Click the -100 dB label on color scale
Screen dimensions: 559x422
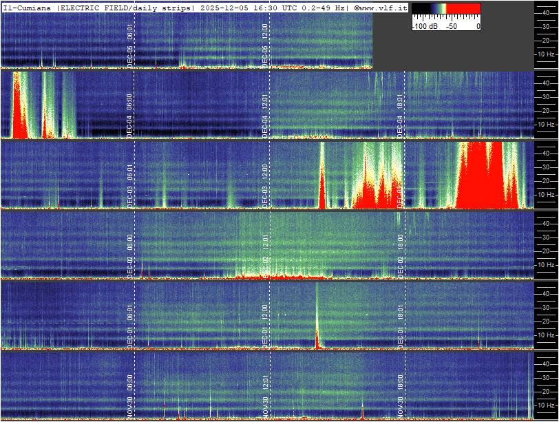424,26
